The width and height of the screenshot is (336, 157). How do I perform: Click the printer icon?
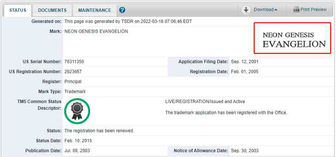point(296,10)
